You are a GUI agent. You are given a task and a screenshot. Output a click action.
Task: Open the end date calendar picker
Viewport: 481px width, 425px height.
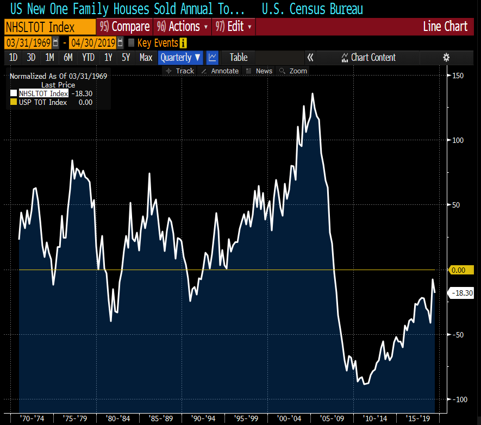[120, 43]
